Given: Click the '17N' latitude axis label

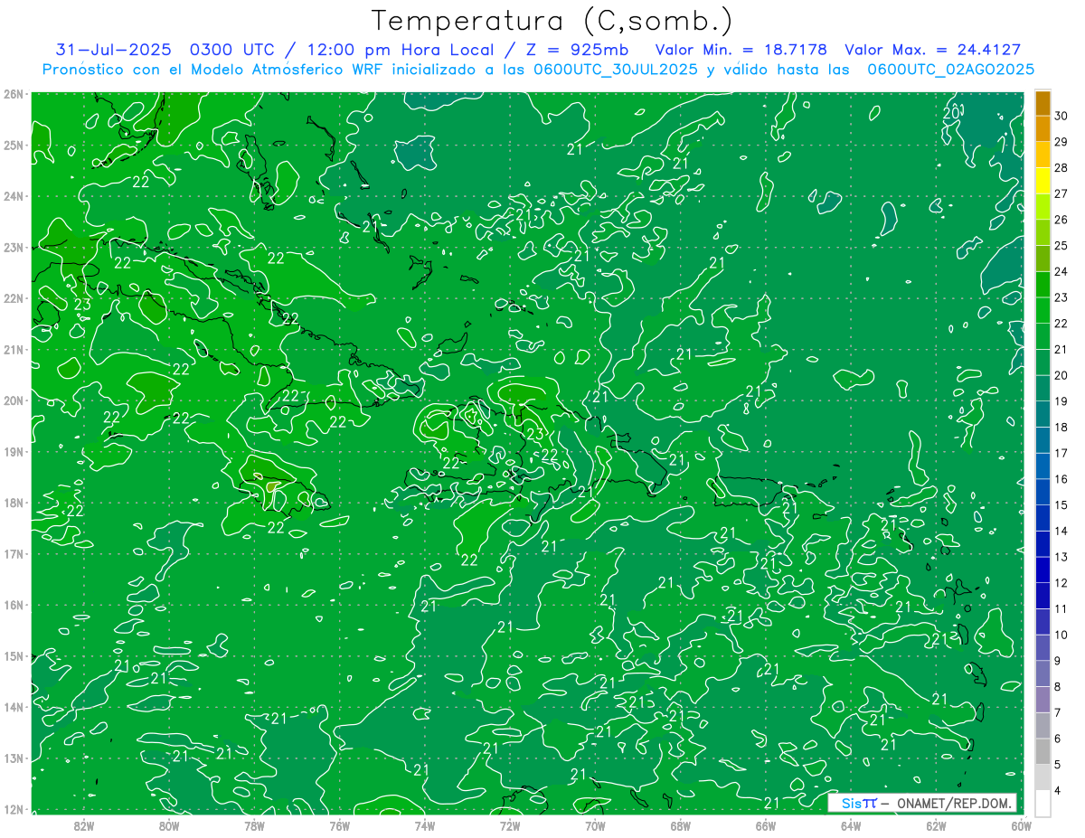Looking at the screenshot, I should click(14, 554).
